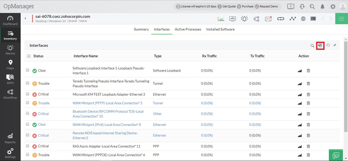The height and width of the screenshot is (161, 348).
Task: Toggle the select-all checkbox beside Status
Action: 29,56
